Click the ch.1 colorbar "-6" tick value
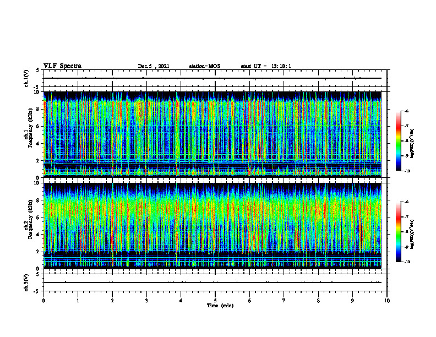The width and height of the screenshot is (436, 337). 406,111
